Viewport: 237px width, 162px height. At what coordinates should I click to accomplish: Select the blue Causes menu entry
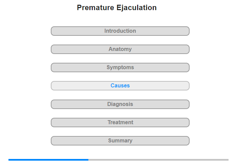tap(120, 86)
